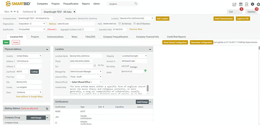Click the Delete button

(x=16, y=42)
